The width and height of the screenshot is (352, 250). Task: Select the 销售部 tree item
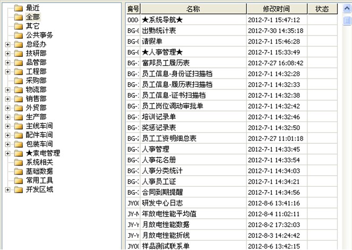tap(36, 99)
